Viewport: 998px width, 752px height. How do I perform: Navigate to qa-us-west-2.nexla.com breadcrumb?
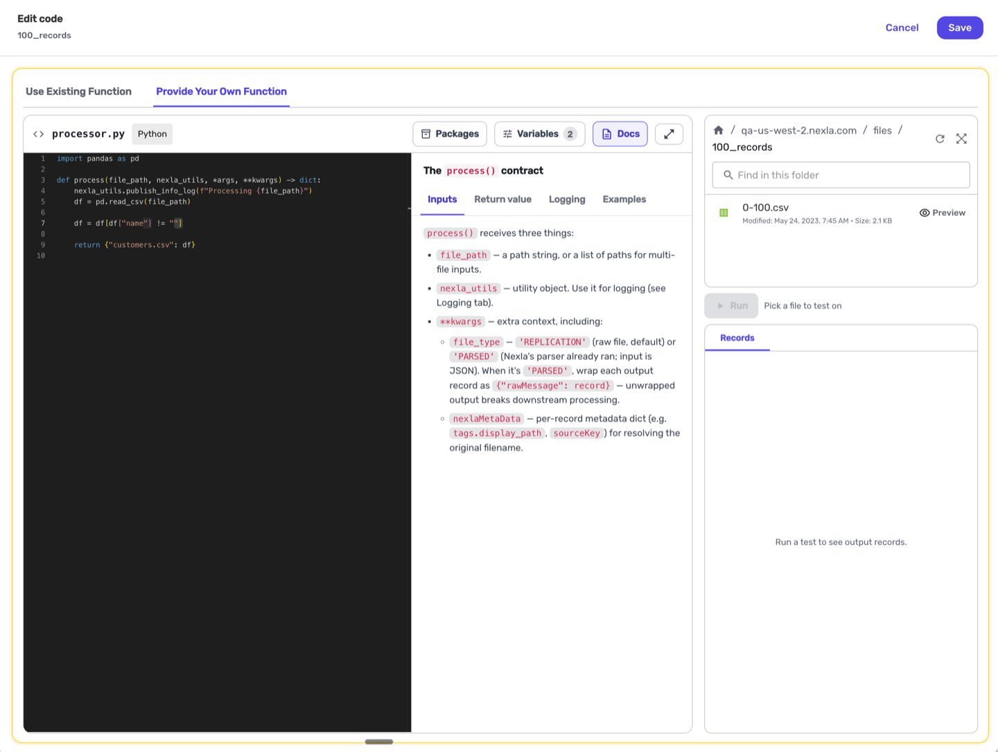799,130
